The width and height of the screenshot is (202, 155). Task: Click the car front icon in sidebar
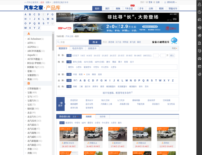pyautogui.click(x=199, y=59)
